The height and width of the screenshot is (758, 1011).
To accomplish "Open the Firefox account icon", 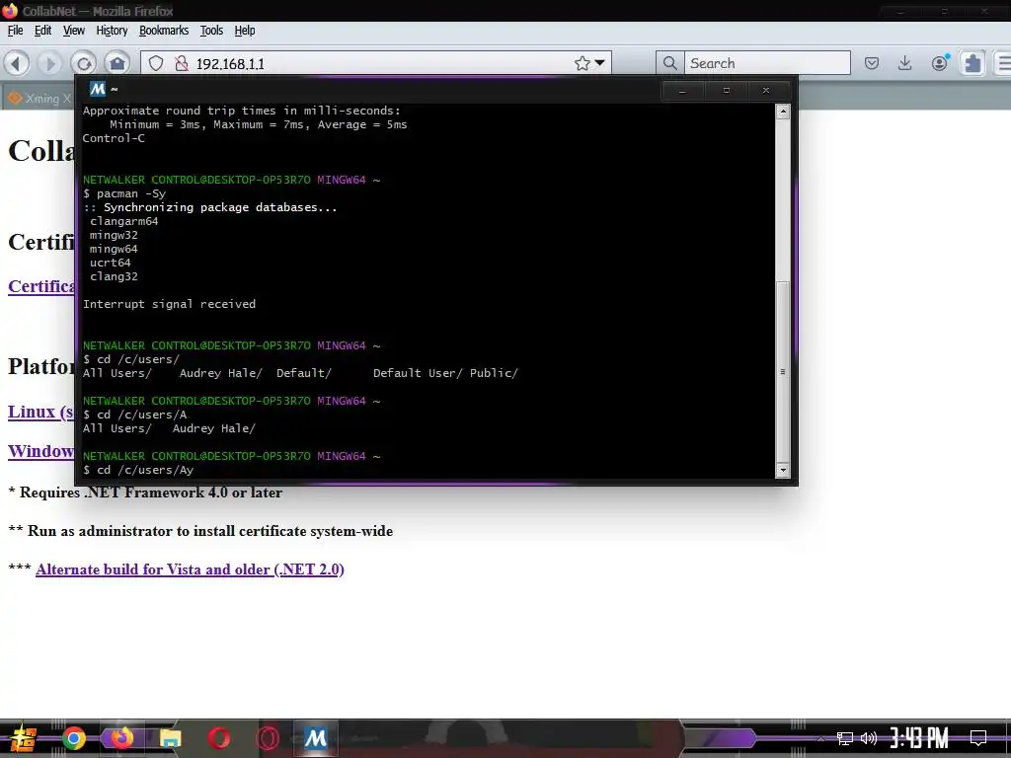I will pos(940,62).
